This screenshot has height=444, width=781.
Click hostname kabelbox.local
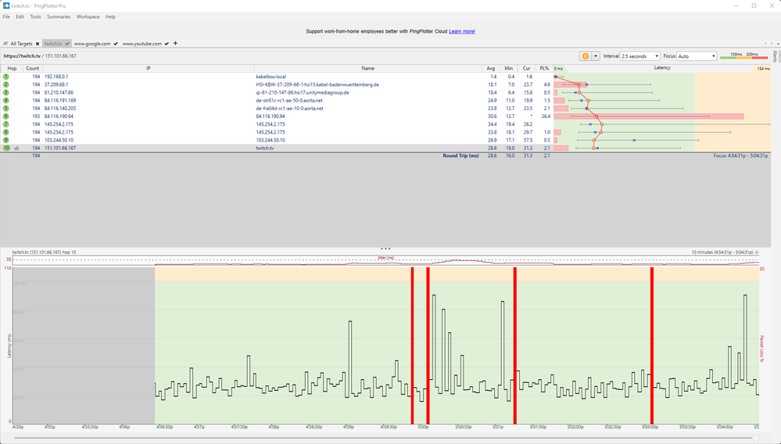pos(271,77)
